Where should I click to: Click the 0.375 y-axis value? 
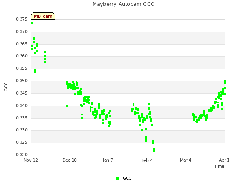tap(22, 19)
